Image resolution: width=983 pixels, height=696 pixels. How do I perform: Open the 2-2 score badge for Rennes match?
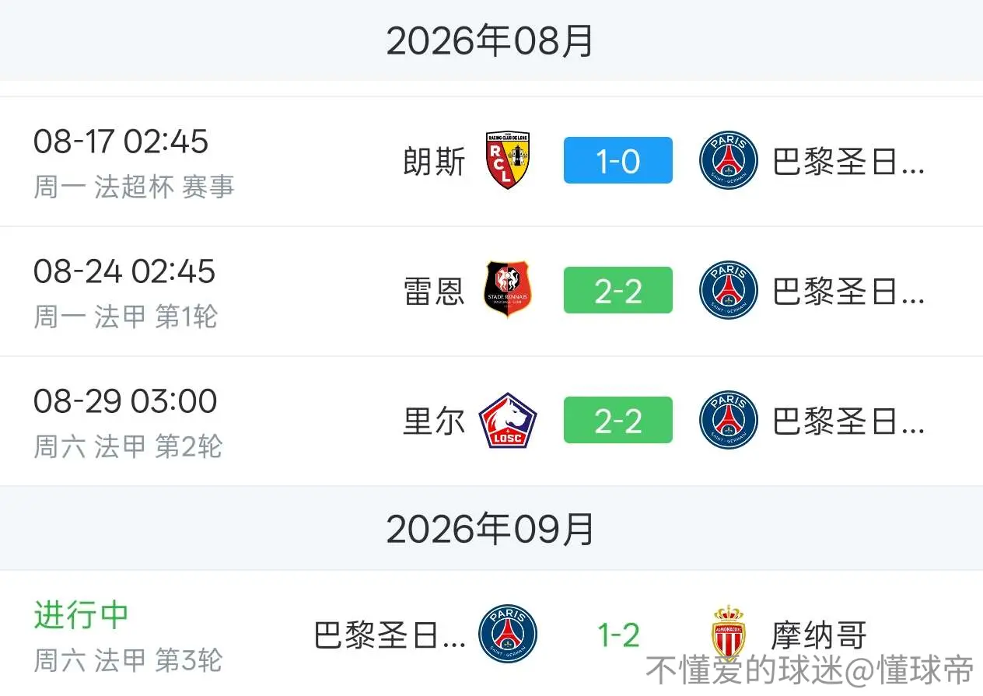(618, 290)
